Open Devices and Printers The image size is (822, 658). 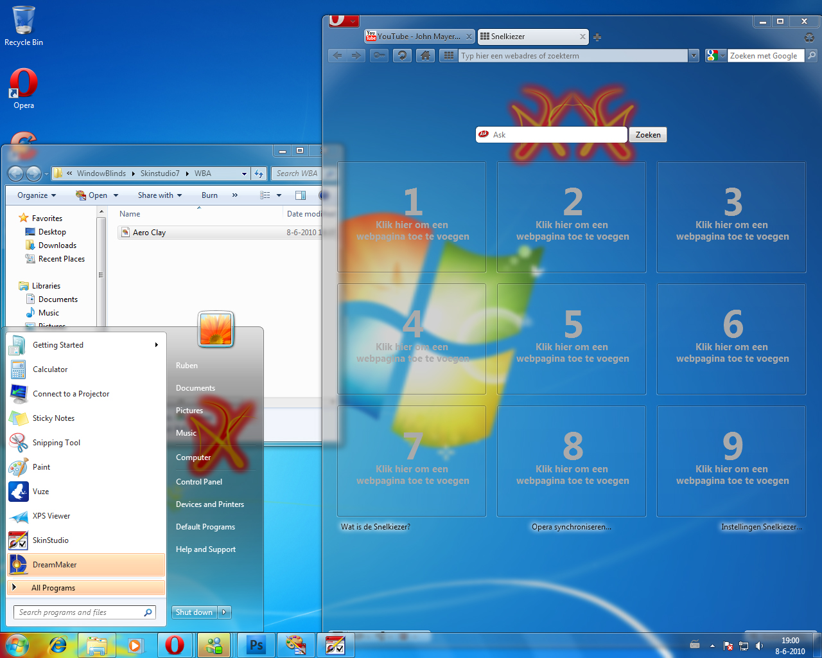[x=210, y=504]
